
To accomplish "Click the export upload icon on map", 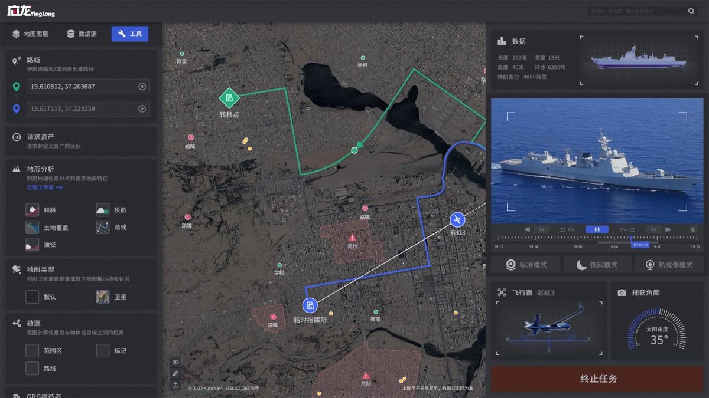I will click(x=175, y=385).
